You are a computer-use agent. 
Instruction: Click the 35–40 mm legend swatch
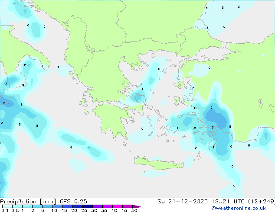pyautogui.click(x=107, y=206)
